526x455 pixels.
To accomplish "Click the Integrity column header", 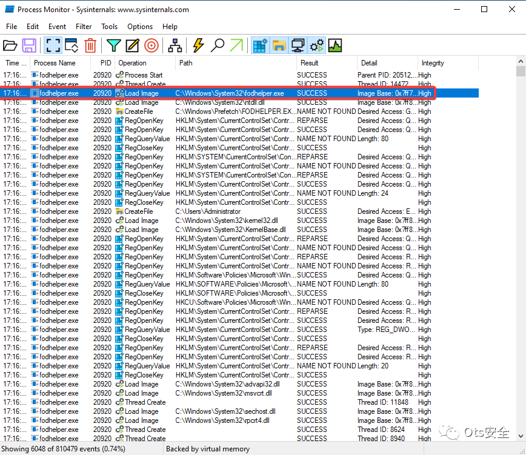I will pyautogui.click(x=448, y=63).
